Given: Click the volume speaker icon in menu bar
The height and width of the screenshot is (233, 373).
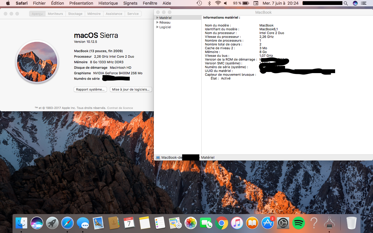Looking at the screenshot, I should (x=226, y=3).
